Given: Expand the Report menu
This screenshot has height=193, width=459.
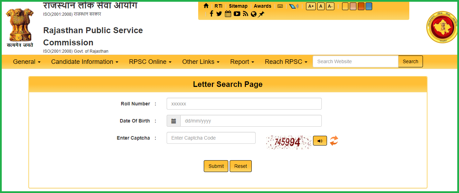Looking at the screenshot, I should [x=242, y=62].
